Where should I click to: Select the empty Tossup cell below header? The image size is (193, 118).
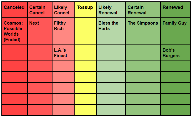point(86,32)
